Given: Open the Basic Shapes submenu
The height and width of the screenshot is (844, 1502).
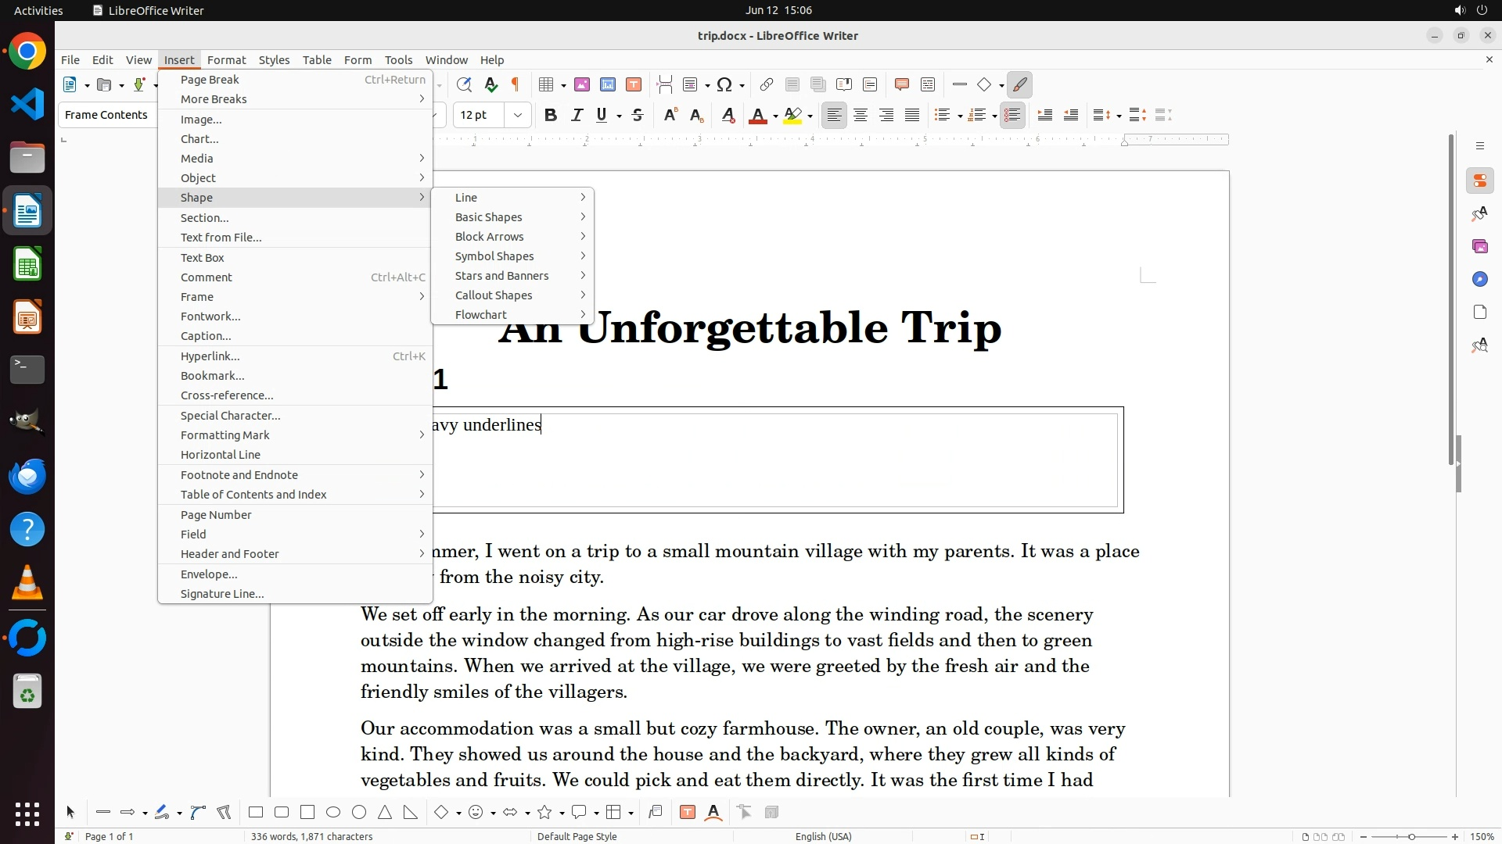Looking at the screenshot, I should point(489,217).
